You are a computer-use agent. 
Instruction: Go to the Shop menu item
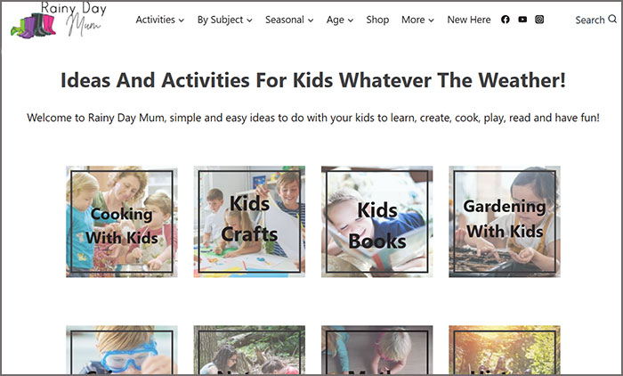coord(377,20)
